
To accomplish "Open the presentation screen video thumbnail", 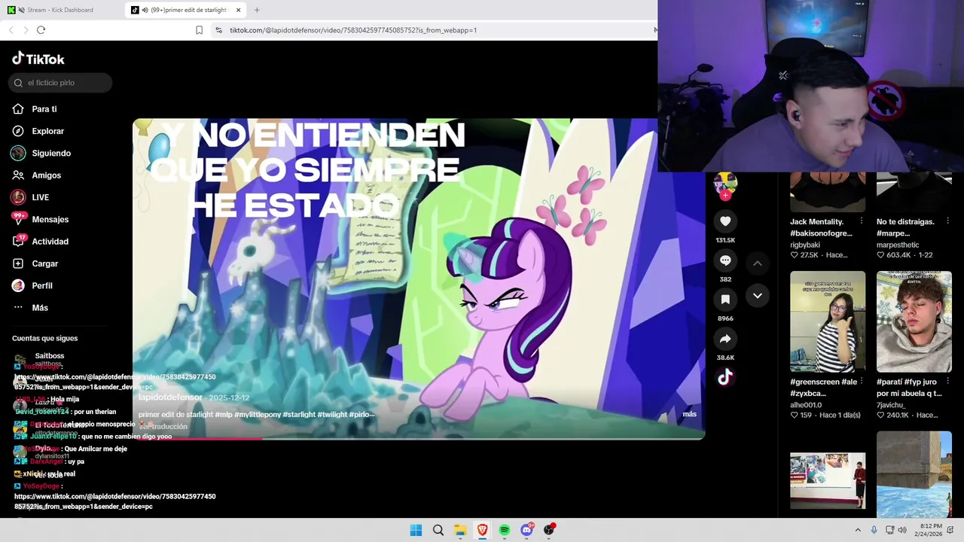I will (828, 480).
